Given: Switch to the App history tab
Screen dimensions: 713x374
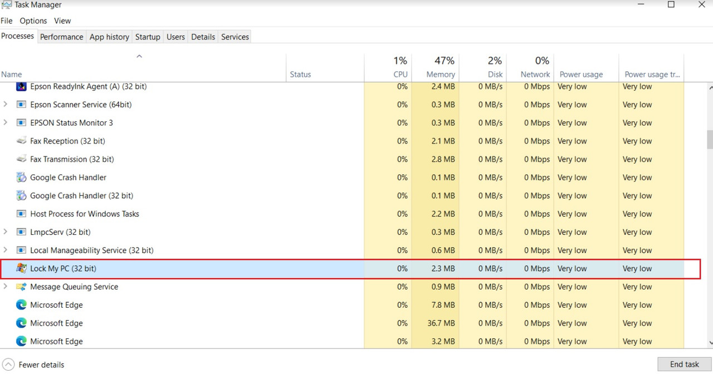Looking at the screenshot, I should click(x=109, y=37).
